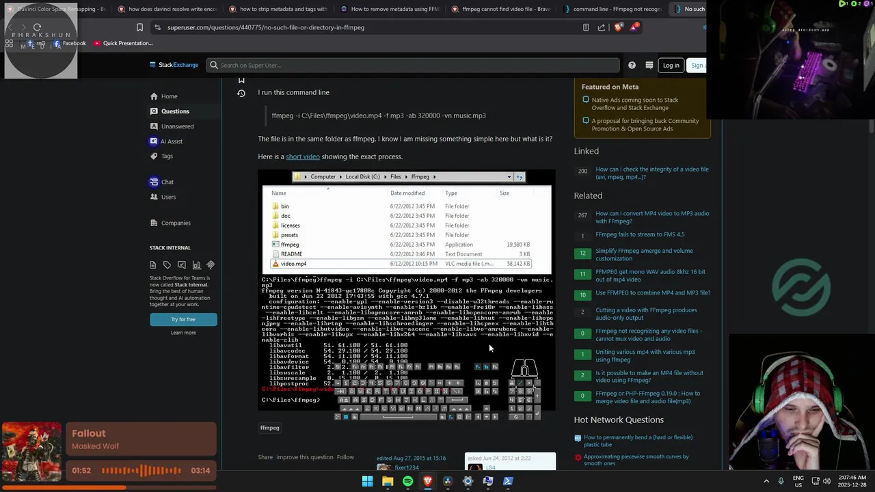Viewport: 875px width, 492px height.
Task: Open Quick Presentation bookmark
Action: pos(123,43)
